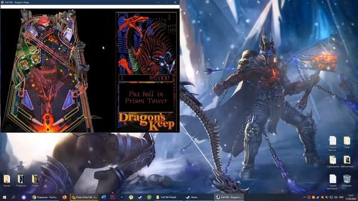Open the text file left of Recycle Bin
The width and height of the screenshot is (358, 201).
pos(333,182)
